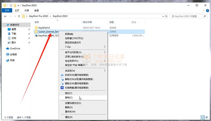Select KeyShot 2023 breadcrumb segment
Viewport: 211px width, 121px height.
coord(60,16)
